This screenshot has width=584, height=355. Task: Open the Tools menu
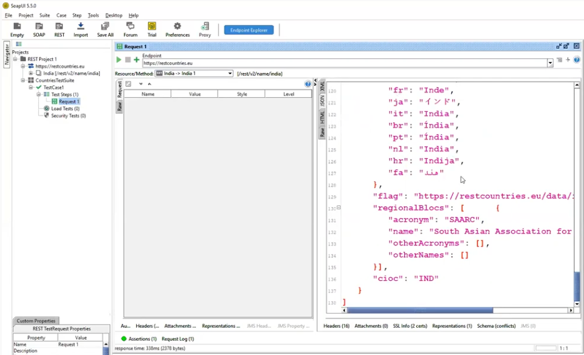pos(93,15)
